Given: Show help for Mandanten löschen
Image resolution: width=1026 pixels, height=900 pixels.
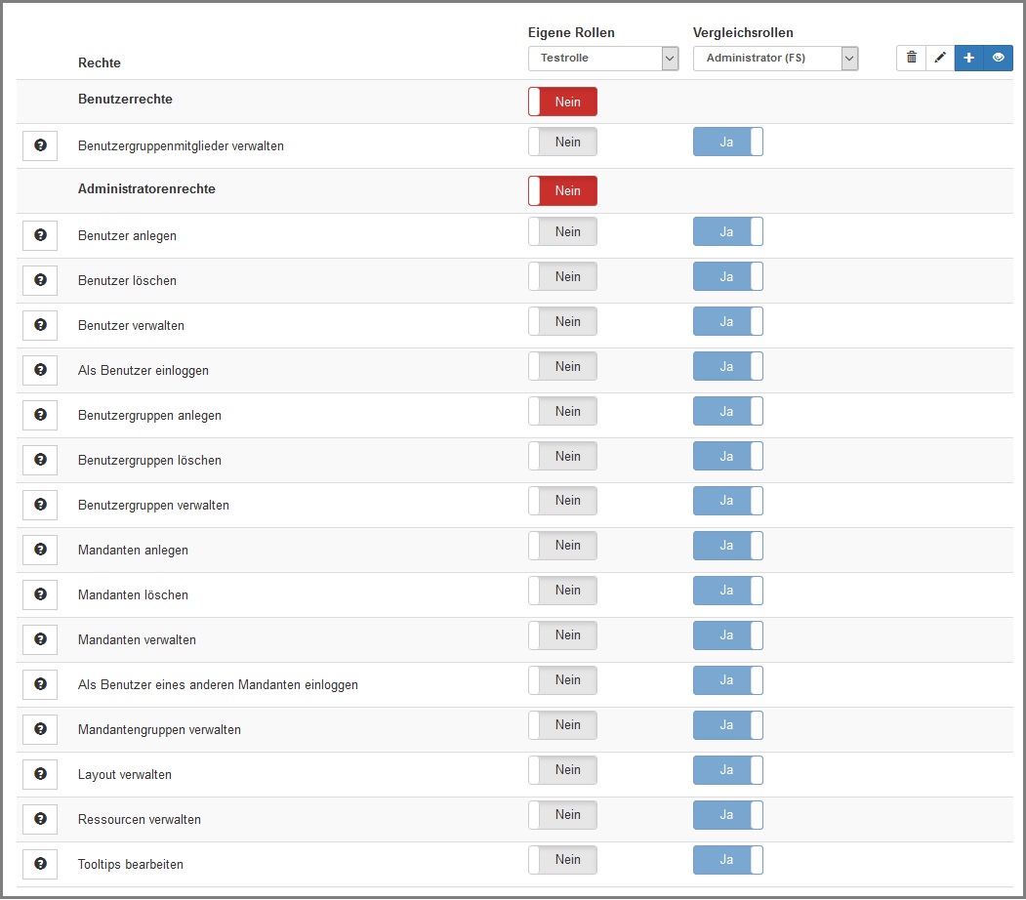Looking at the screenshot, I should click(x=40, y=594).
